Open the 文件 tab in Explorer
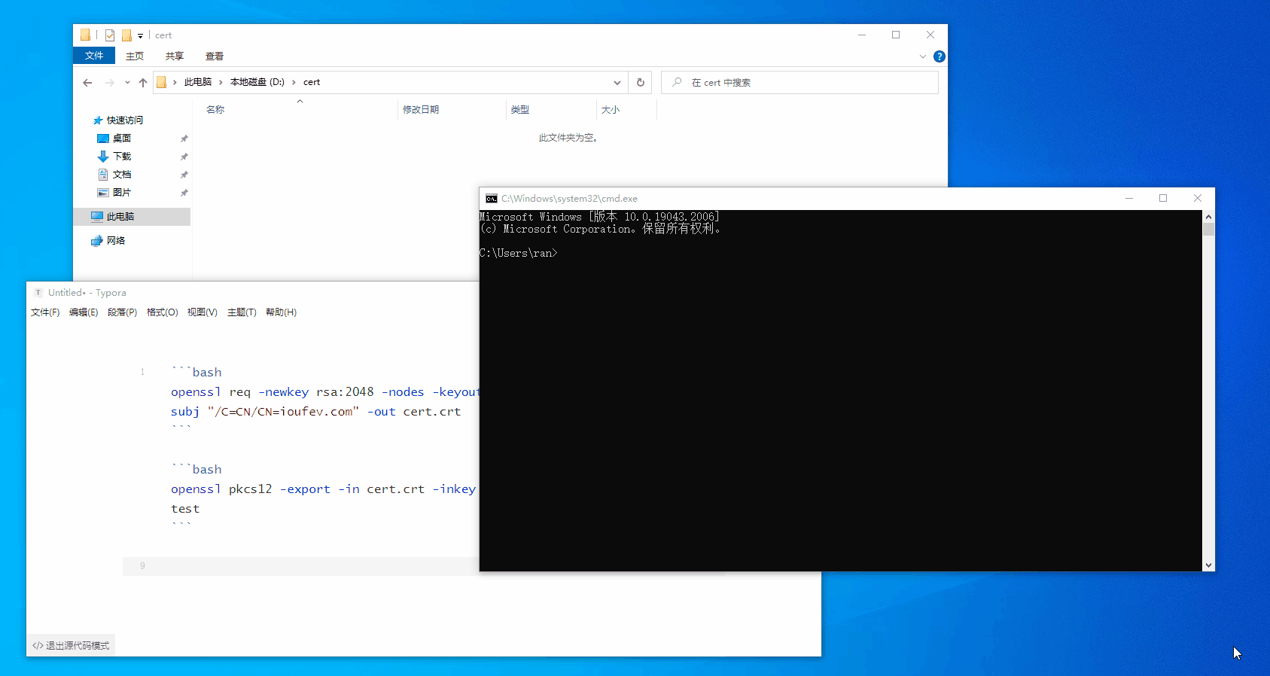Screen dimensions: 1270x676 tap(94, 56)
